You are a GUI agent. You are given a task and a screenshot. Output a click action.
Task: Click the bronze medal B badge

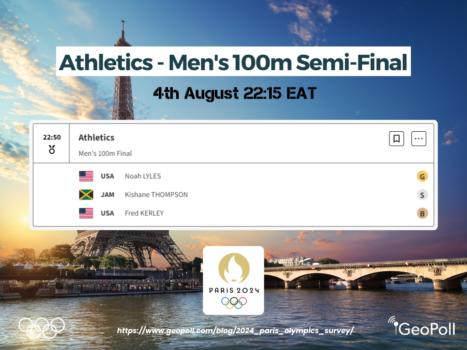(x=422, y=213)
